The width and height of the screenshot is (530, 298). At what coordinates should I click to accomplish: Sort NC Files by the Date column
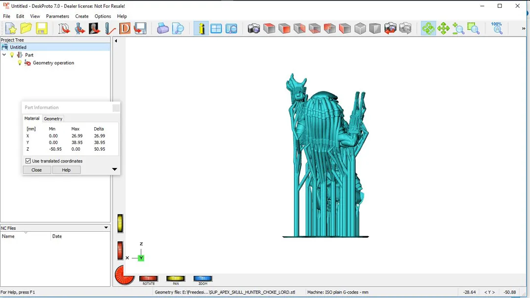(80, 237)
